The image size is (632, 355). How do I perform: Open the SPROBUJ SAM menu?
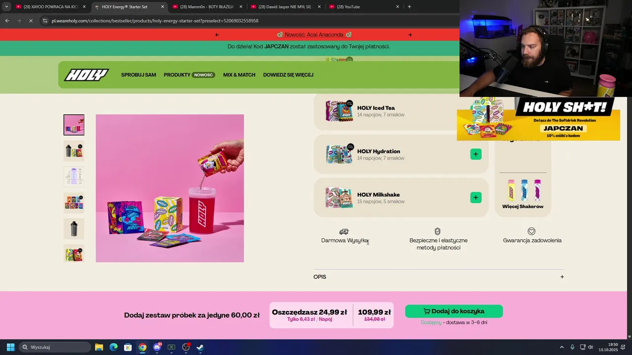point(139,75)
